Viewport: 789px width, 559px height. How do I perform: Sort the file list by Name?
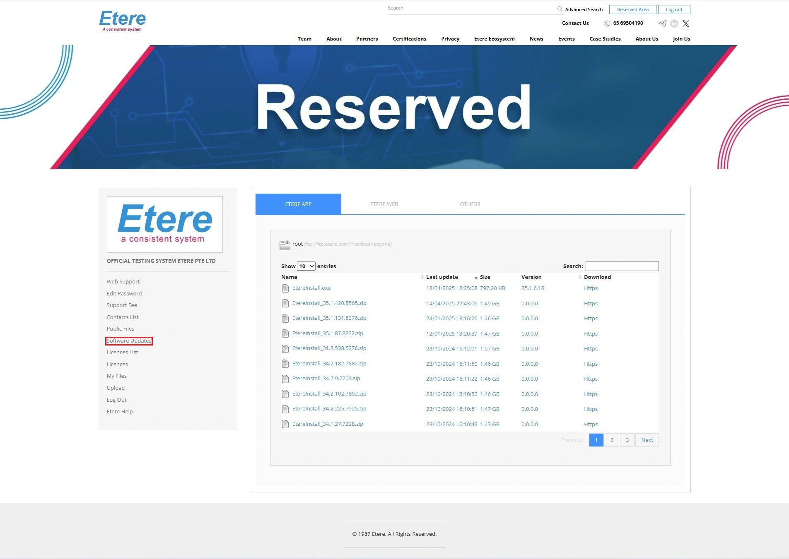click(x=289, y=277)
